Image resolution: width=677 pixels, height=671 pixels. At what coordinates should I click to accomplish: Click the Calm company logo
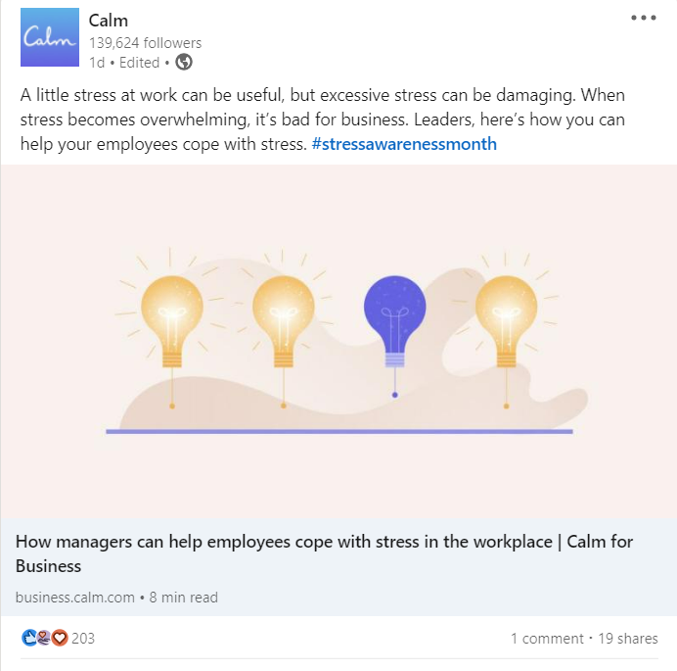pyautogui.click(x=50, y=37)
